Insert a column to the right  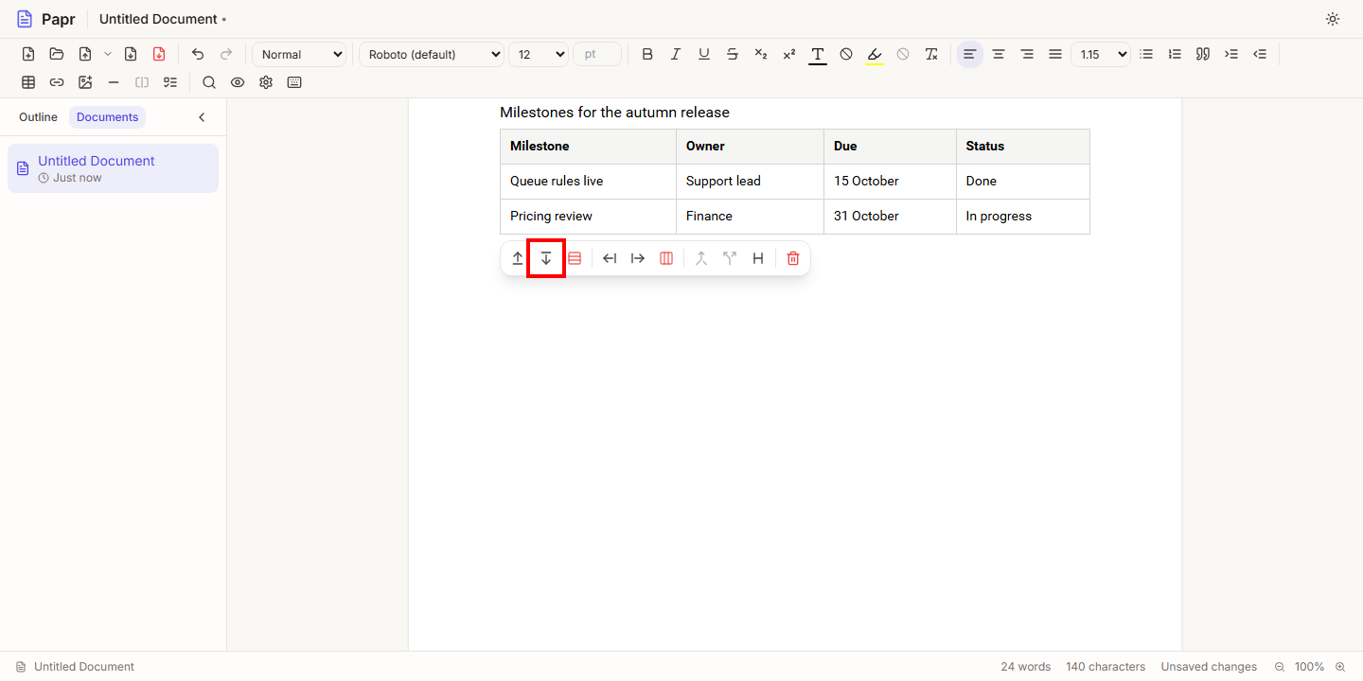[x=638, y=258]
